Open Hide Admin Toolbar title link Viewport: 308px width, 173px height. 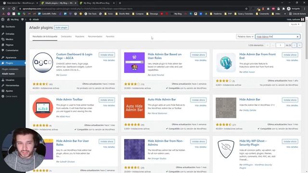point(69,99)
